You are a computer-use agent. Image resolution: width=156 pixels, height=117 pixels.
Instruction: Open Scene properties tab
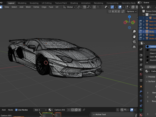click(x=141, y=70)
